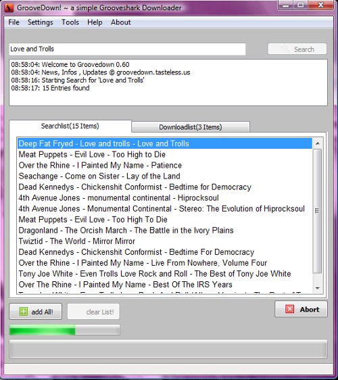Switch to the Searchlist(15 Items) tab
Viewport: 338px width, 380px height.
[70, 126]
